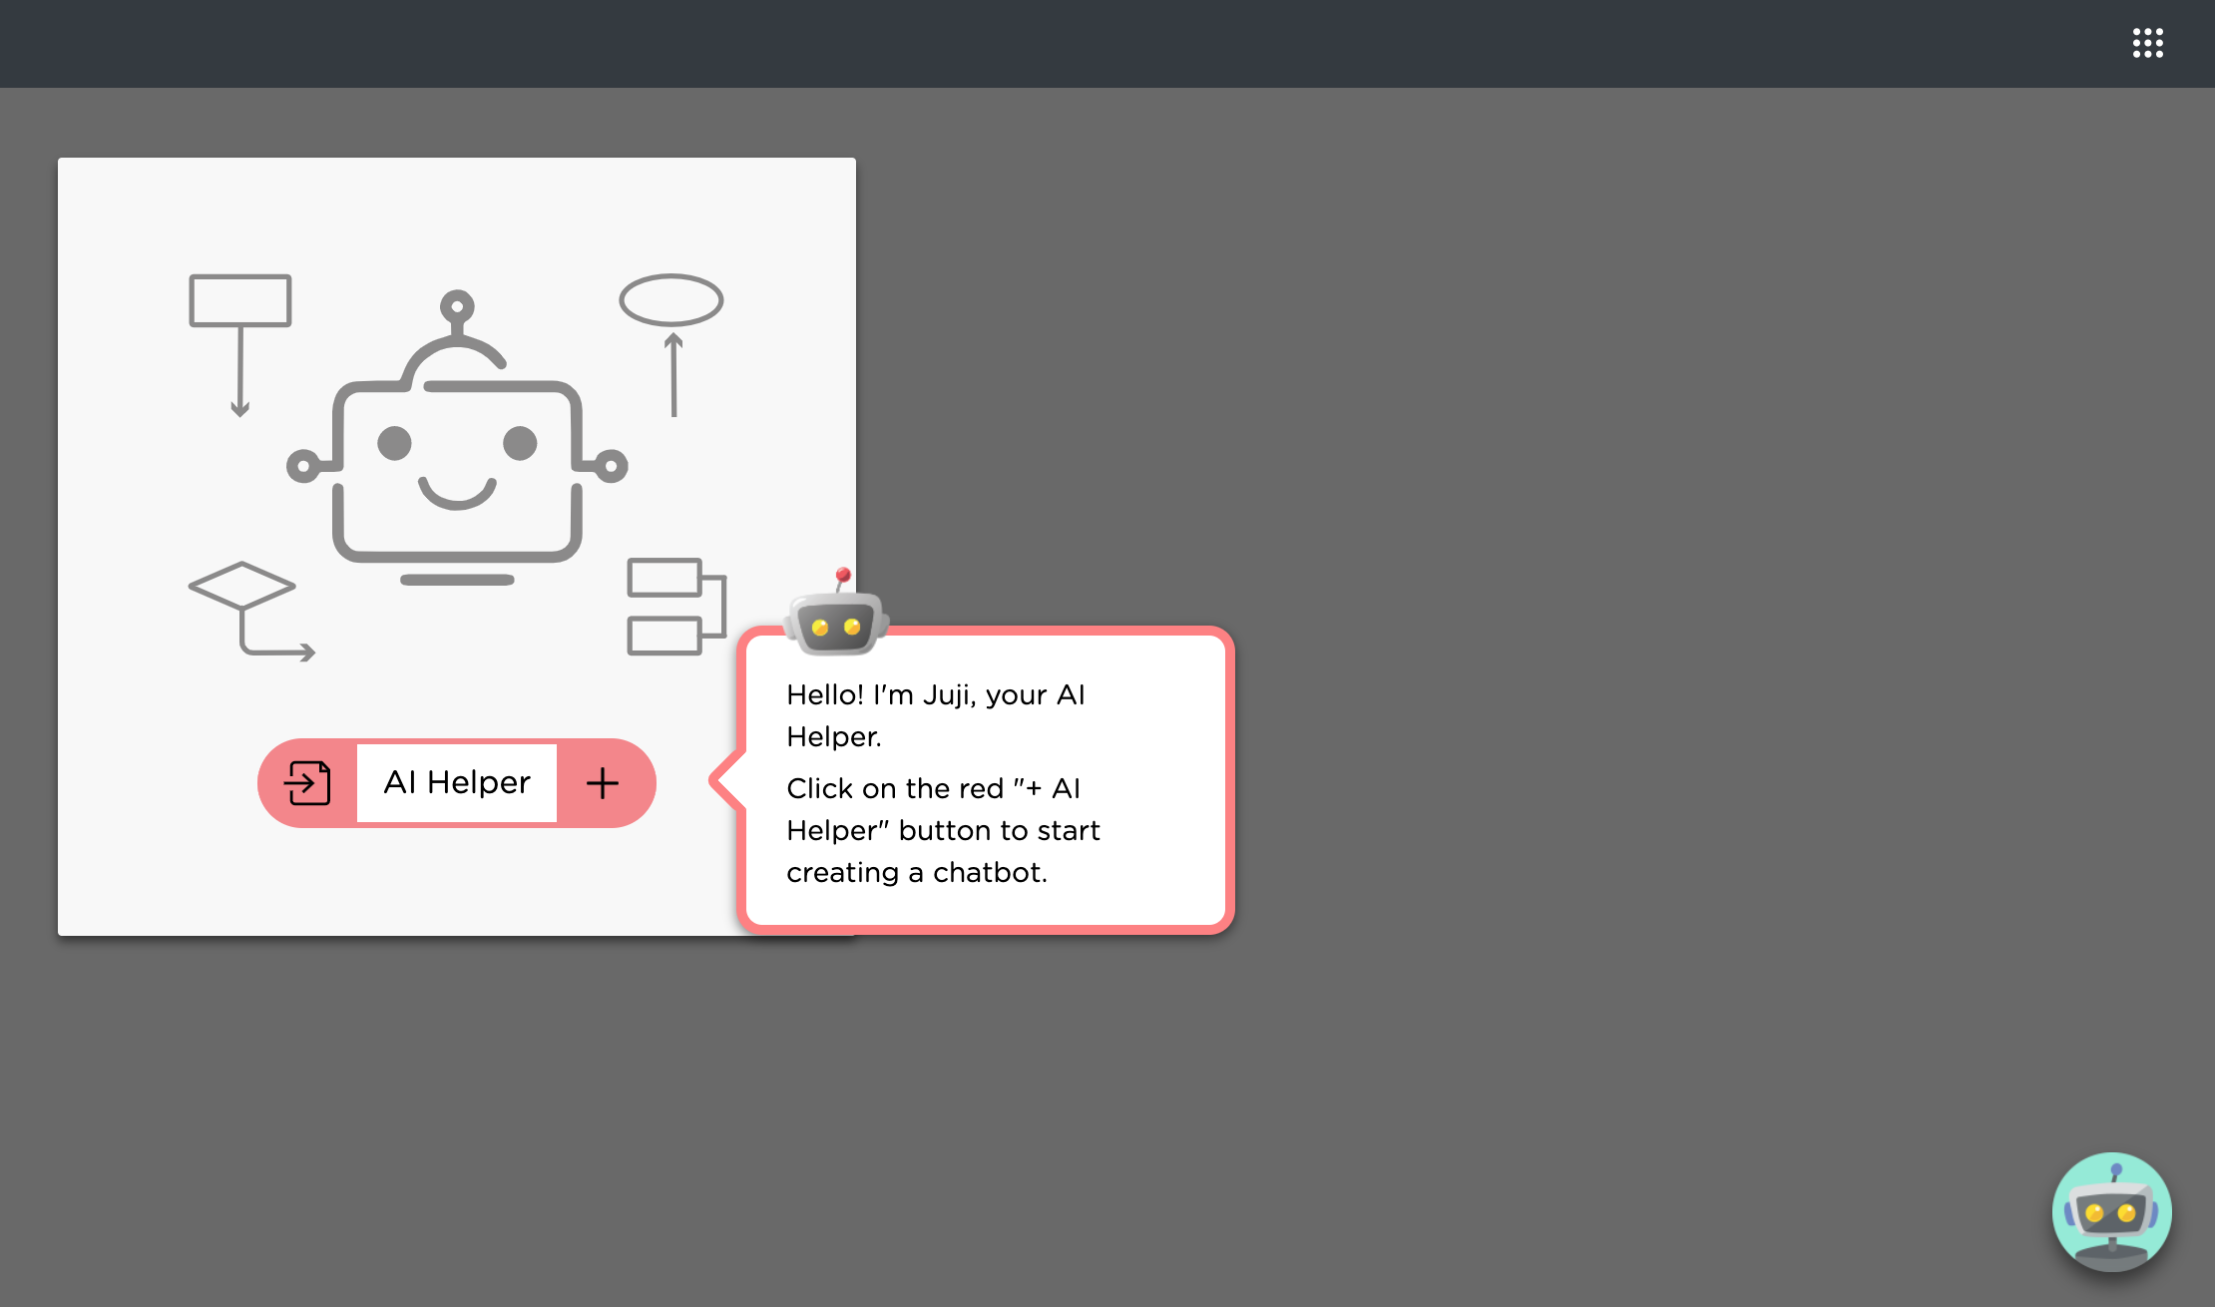Image resolution: width=2215 pixels, height=1307 pixels.
Task: Click the import file icon on AI Helper button
Action: (x=307, y=783)
